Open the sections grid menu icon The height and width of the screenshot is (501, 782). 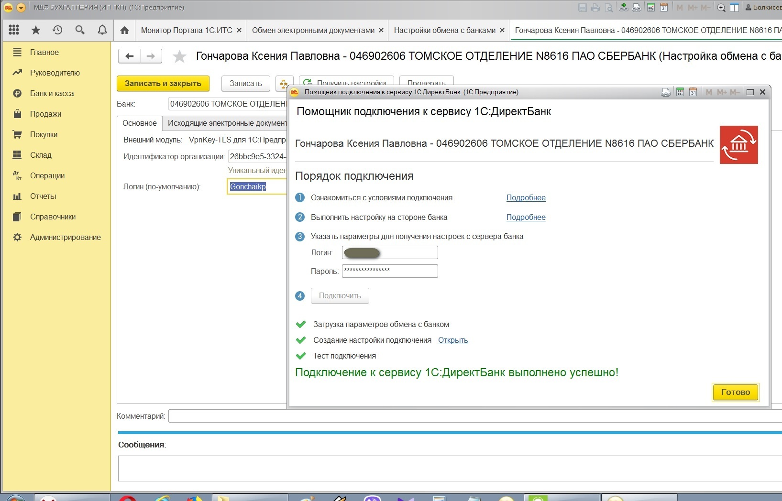pos(14,30)
